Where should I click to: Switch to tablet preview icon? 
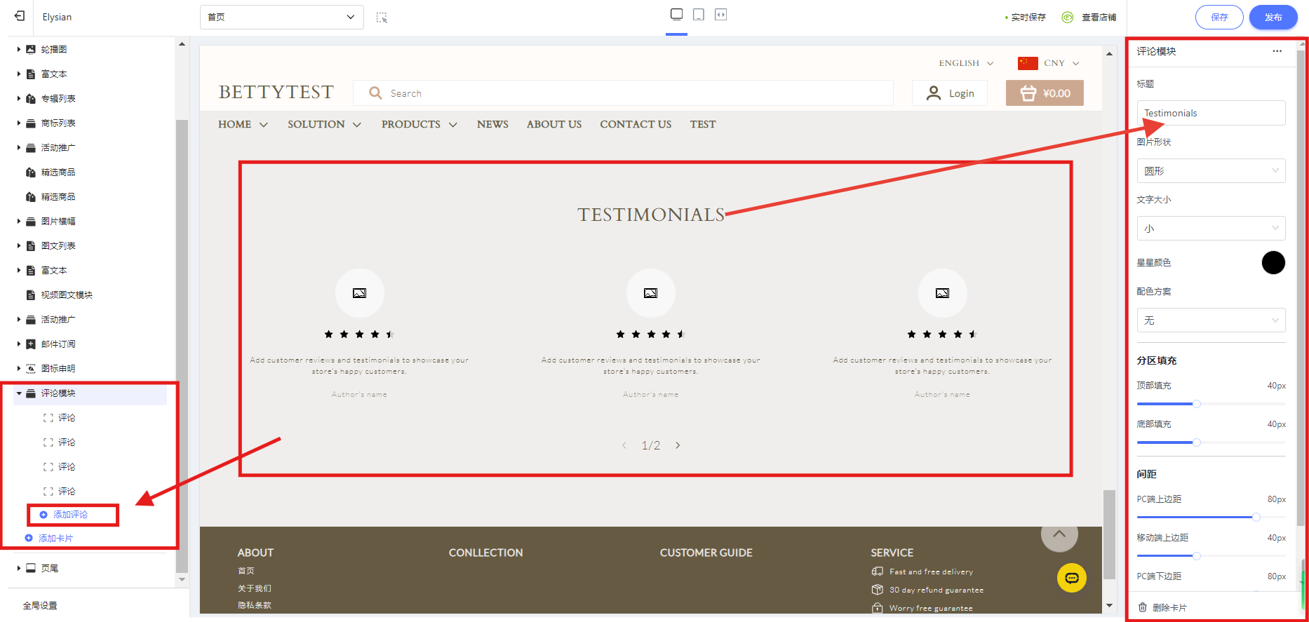coord(699,15)
